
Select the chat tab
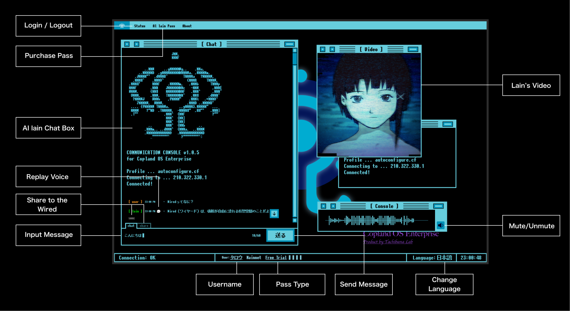pyautogui.click(x=131, y=226)
